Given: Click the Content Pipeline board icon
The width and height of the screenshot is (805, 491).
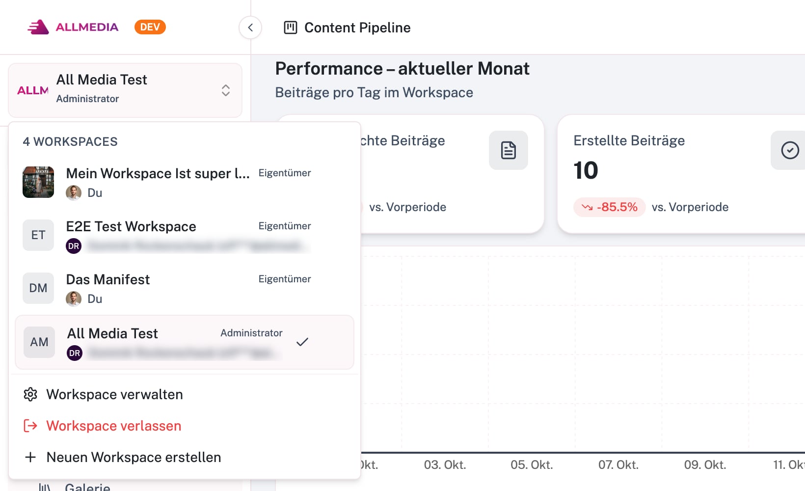Looking at the screenshot, I should (x=291, y=27).
